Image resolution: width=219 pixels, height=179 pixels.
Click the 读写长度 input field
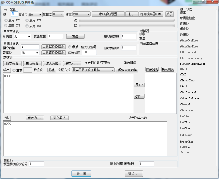[89, 52]
